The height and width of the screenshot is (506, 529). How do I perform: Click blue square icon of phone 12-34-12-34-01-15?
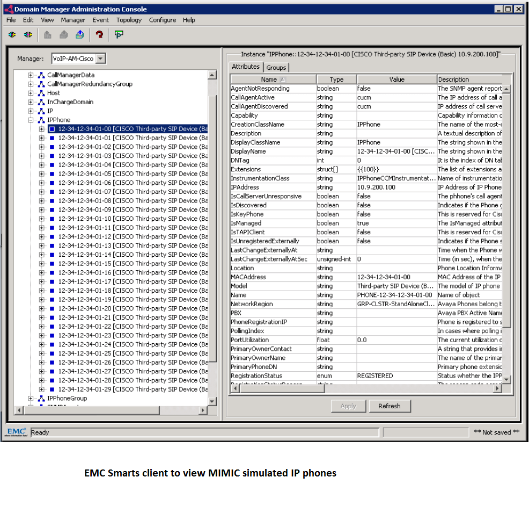pyautogui.click(x=52, y=263)
